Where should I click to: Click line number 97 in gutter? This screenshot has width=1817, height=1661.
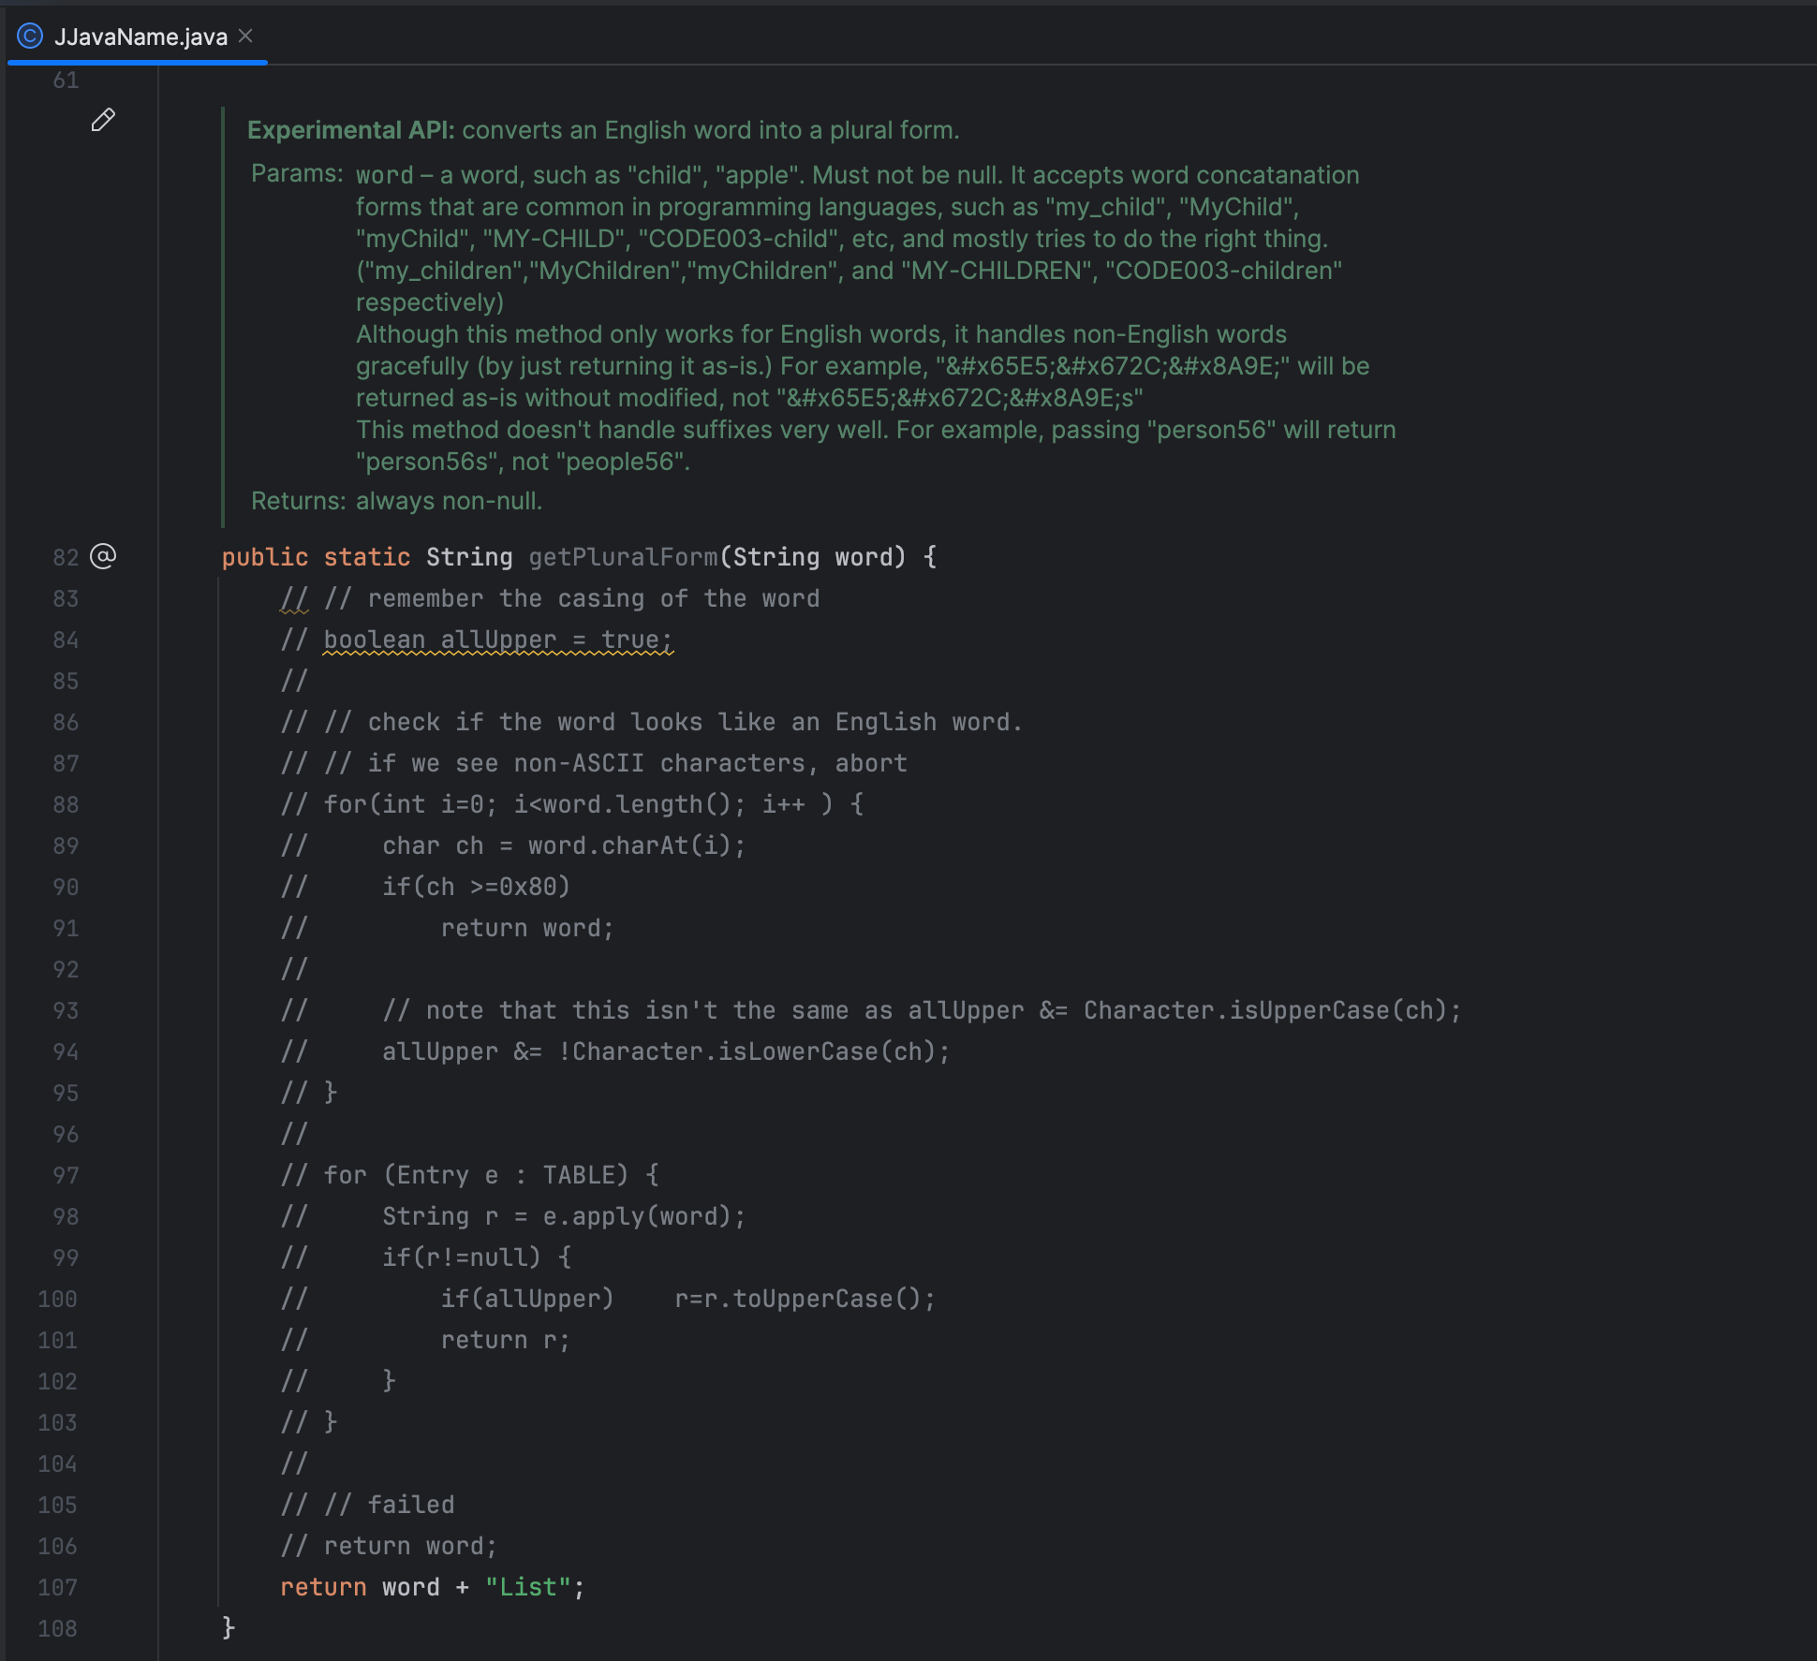tap(66, 1175)
